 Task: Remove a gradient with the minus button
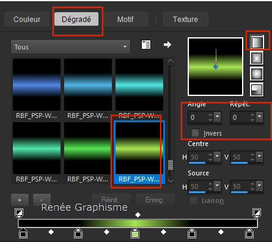pyautogui.click(x=42, y=200)
